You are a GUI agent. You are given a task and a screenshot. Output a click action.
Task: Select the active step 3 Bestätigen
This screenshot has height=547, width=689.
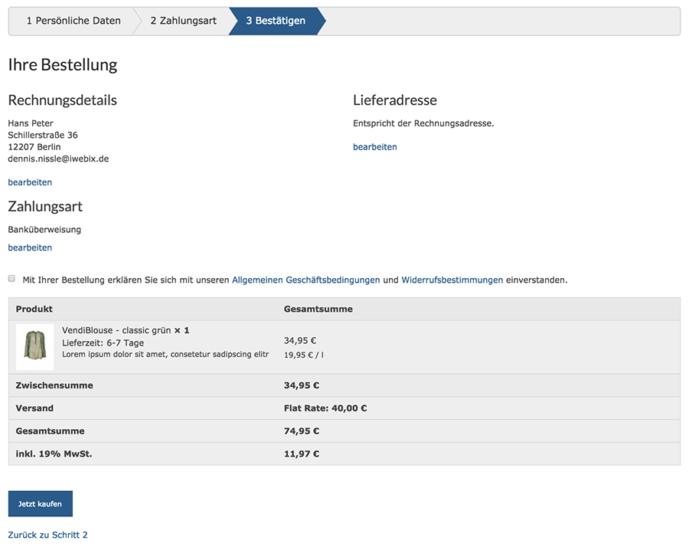[276, 21]
